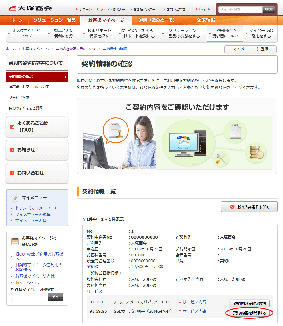
Task: Click the contract confirmation banner image
Action: pos(177,136)
